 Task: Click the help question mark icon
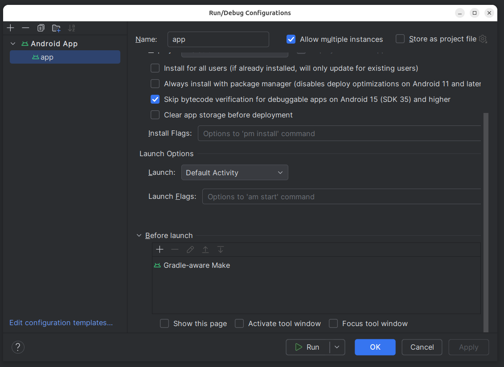[x=18, y=347]
